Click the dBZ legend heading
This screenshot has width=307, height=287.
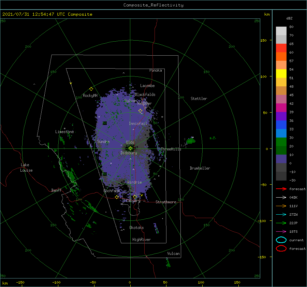click(289, 18)
